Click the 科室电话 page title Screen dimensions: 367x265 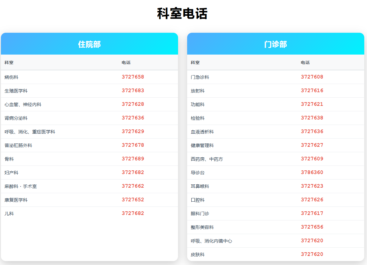(182, 14)
